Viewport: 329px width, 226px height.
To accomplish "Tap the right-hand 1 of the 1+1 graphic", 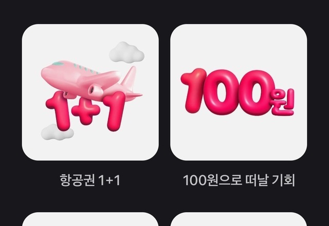I will tap(116, 111).
